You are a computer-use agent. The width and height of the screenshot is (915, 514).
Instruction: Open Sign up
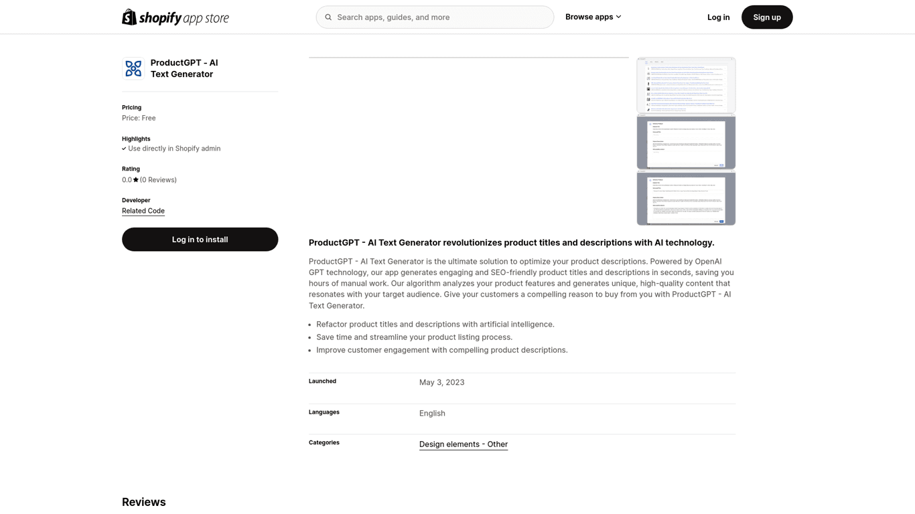(x=767, y=17)
